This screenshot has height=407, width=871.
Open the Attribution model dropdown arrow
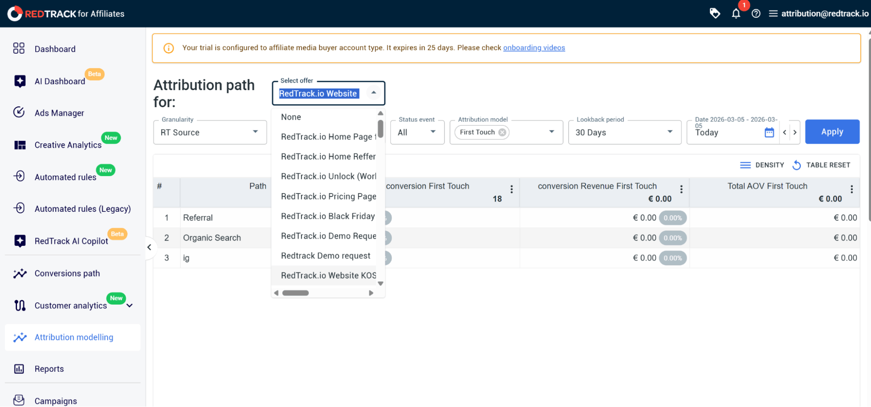coord(552,132)
